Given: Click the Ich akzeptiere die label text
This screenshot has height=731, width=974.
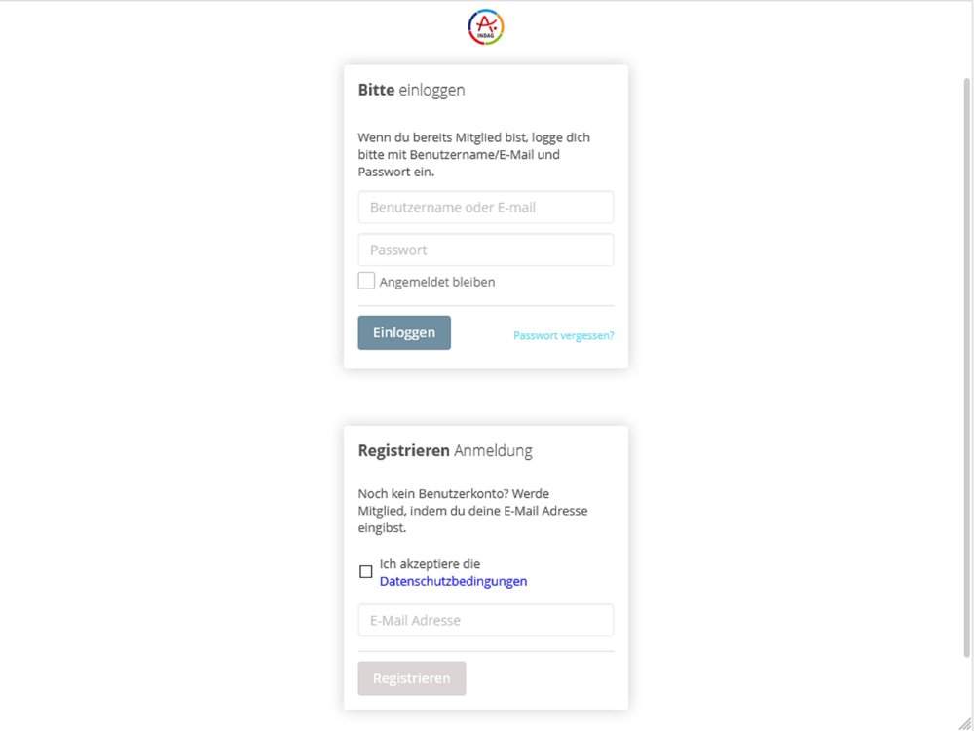Looking at the screenshot, I should pos(430,563).
